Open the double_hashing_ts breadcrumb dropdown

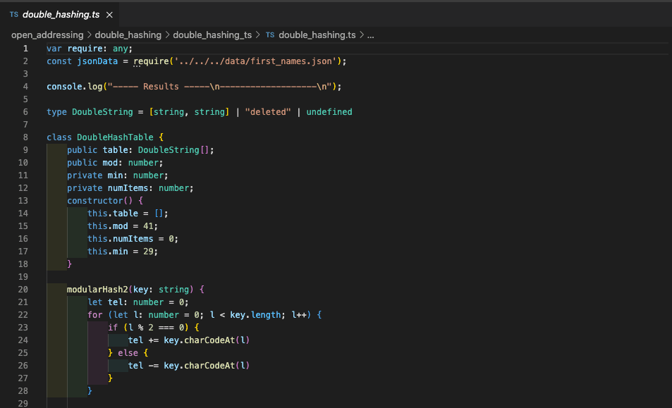pyautogui.click(x=212, y=35)
